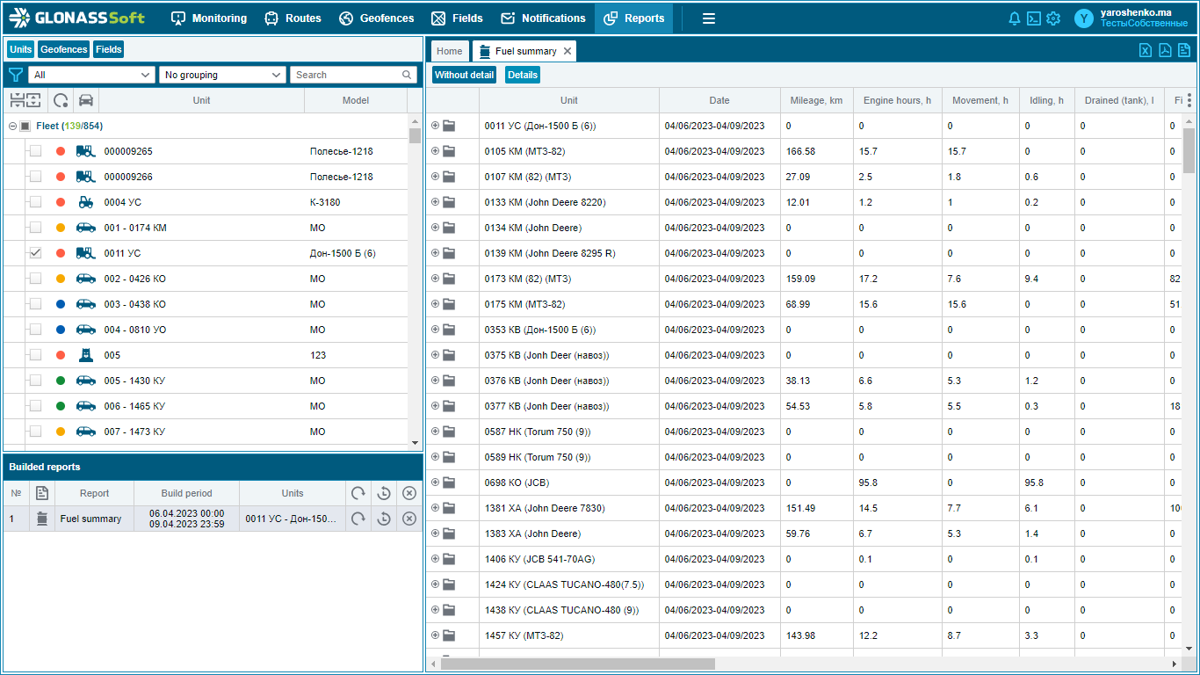Viewport: 1200px width, 675px height.
Task: Expand row 0107 КМ (82) (МТЗ)
Action: point(435,177)
